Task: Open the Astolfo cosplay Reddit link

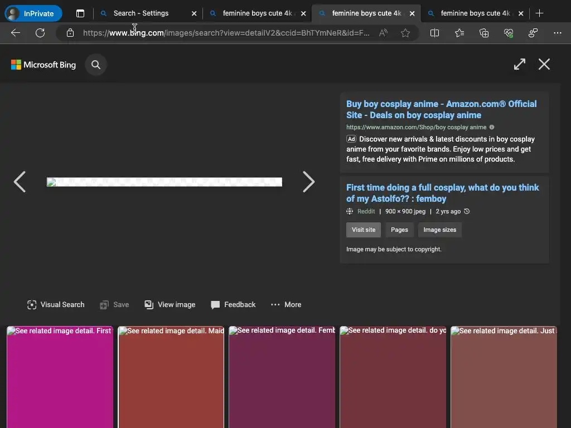Action: [x=442, y=193]
